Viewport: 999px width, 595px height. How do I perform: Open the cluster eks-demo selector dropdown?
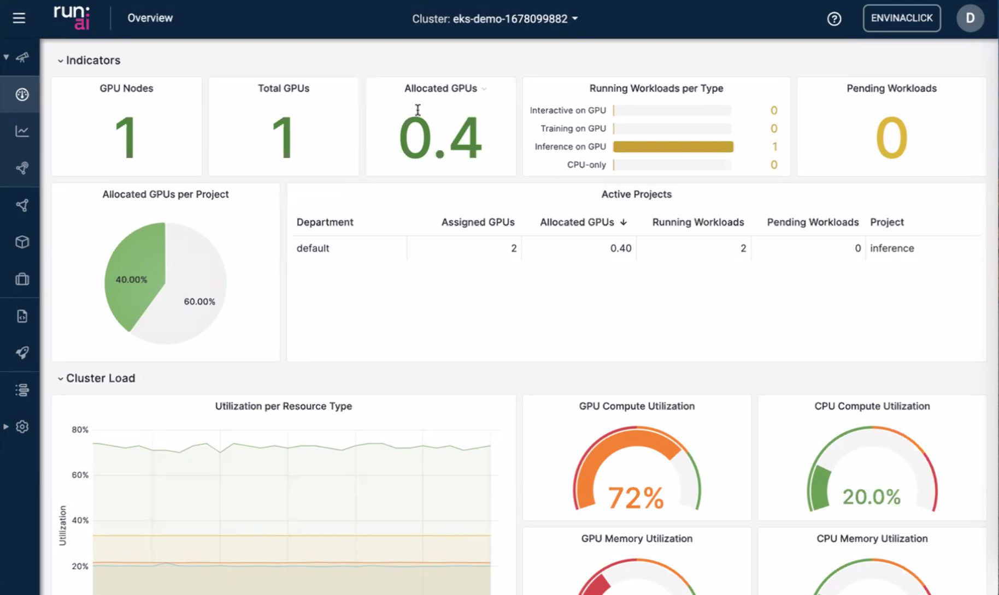tap(495, 19)
